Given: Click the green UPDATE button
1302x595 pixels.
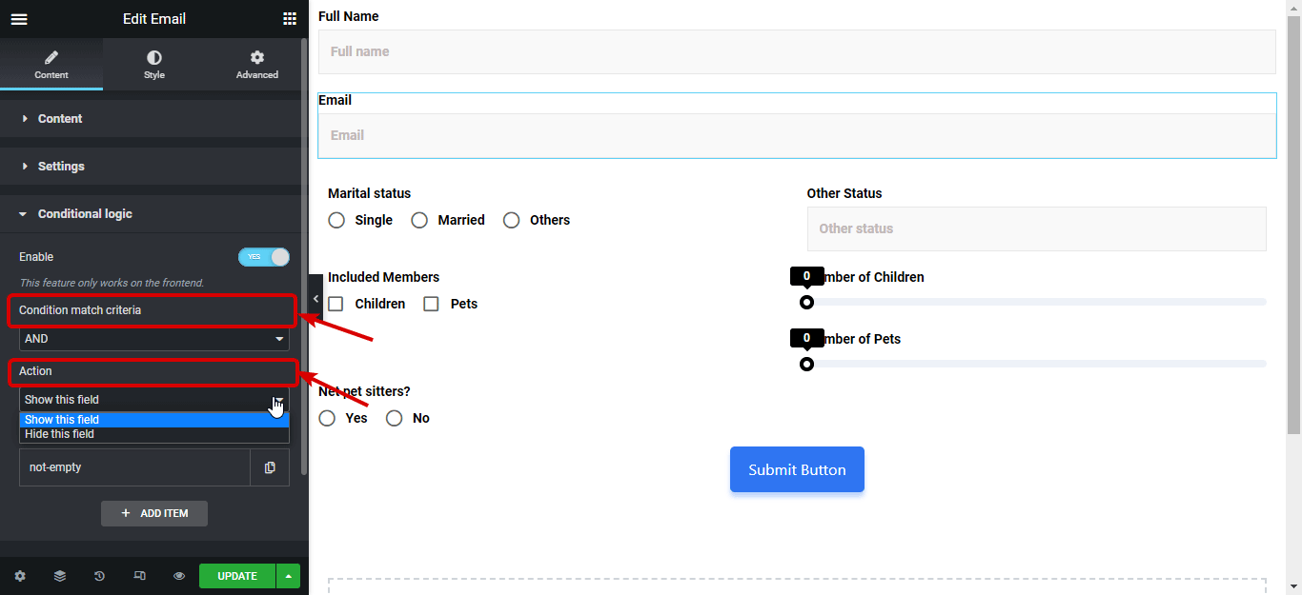Looking at the screenshot, I should [x=236, y=576].
